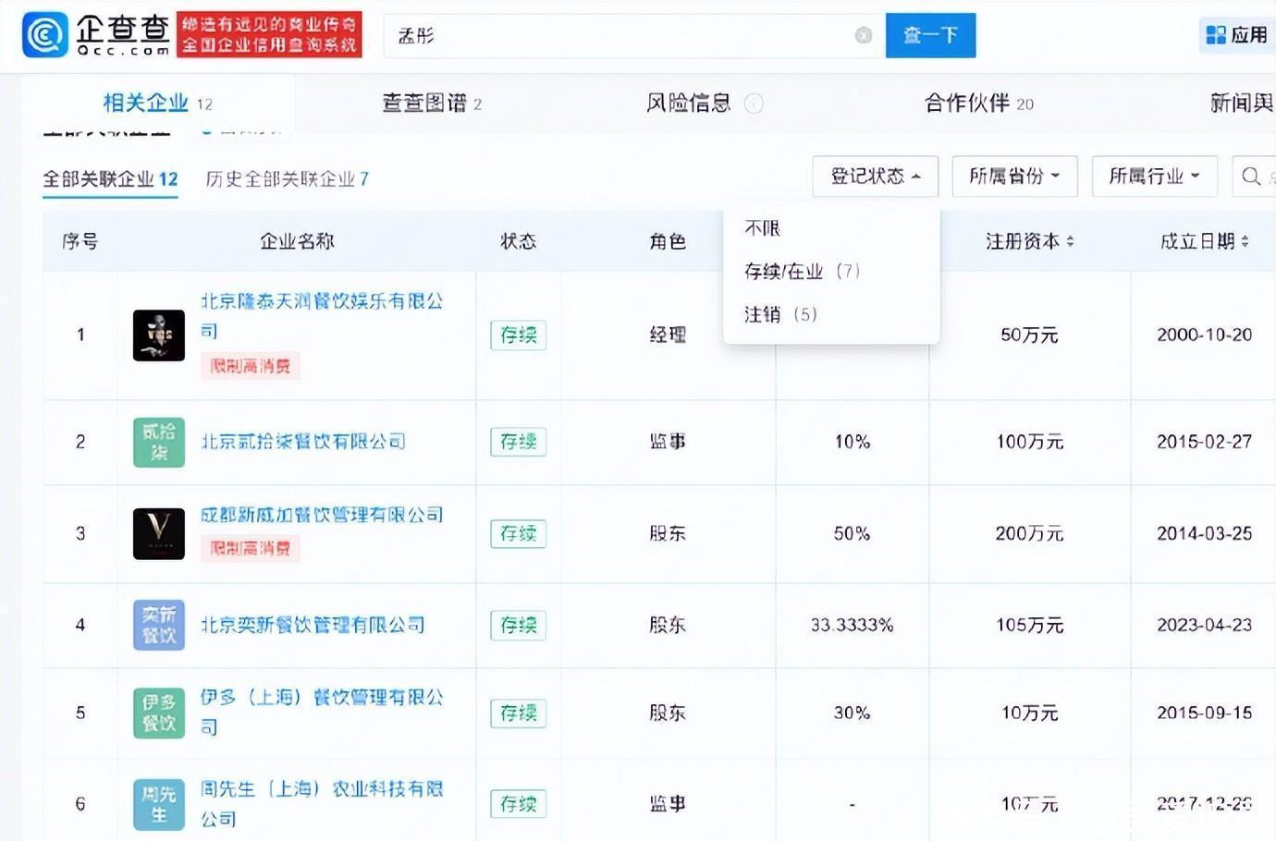Viewport: 1276px width, 841px height.
Task: Switch to 相关企业 tab
Action: pos(157,103)
